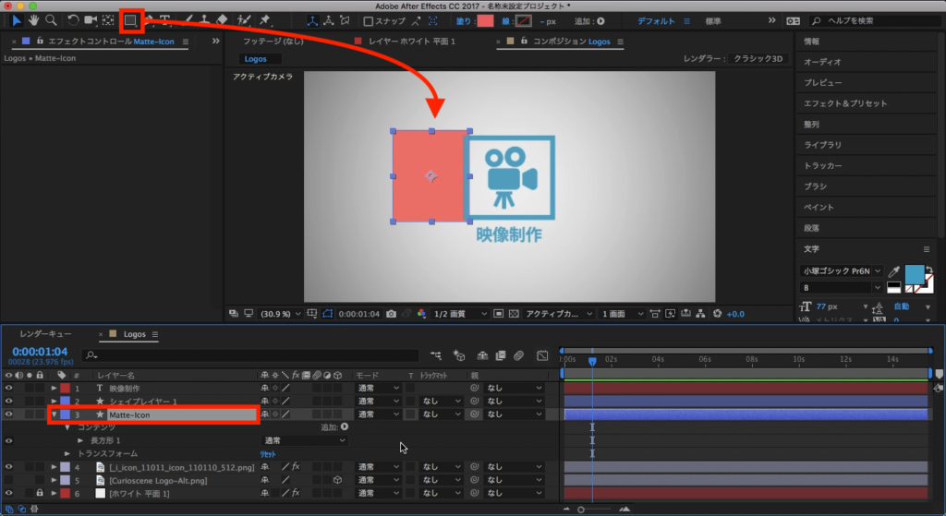Enable the スナップ checkbox
The width and height of the screenshot is (946, 516).
click(x=369, y=20)
